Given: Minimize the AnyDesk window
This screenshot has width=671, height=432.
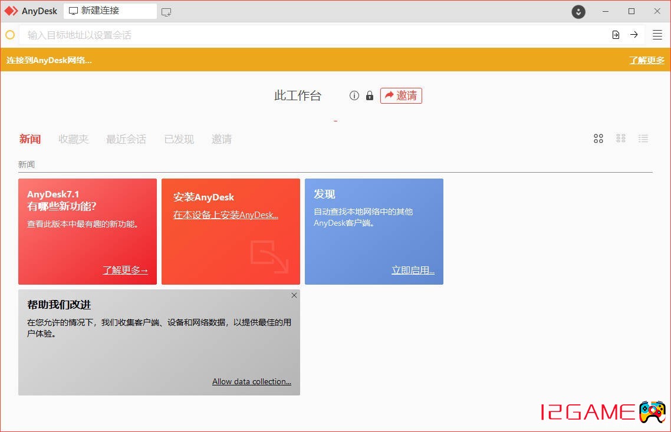Looking at the screenshot, I should (x=605, y=12).
